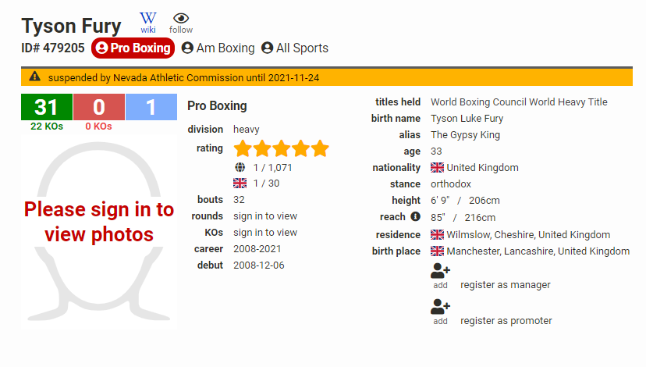Image resolution: width=646 pixels, height=367 pixels.
Task: Switch to Am Boxing tab
Action: [218, 48]
